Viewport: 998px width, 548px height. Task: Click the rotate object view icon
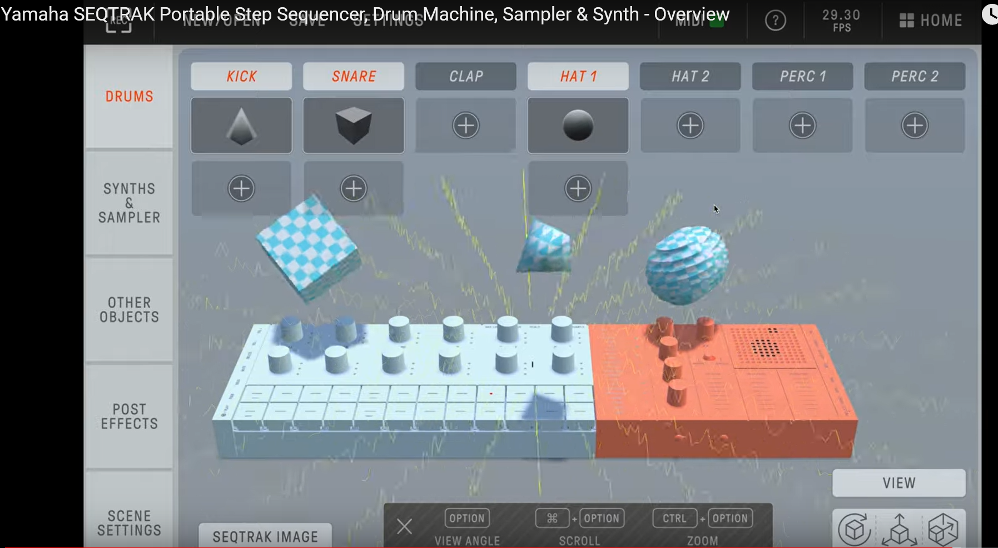[855, 529]
